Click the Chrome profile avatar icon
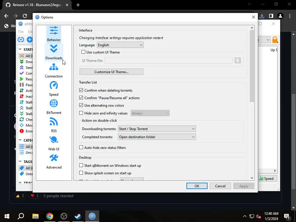Viewport: 296px width, 222px height. coord(280,16)
